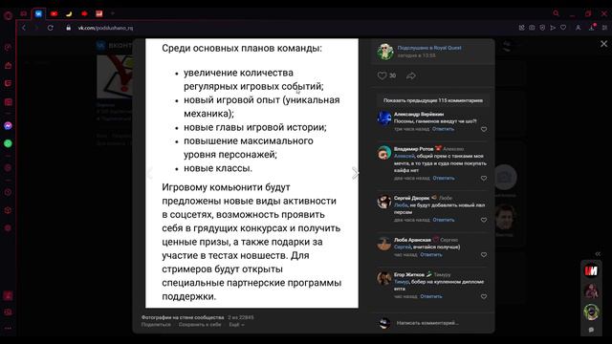Viewport: 612px width, 344px height.
Task: Like Люба Аранская's comment
Action: pos(484,255)
